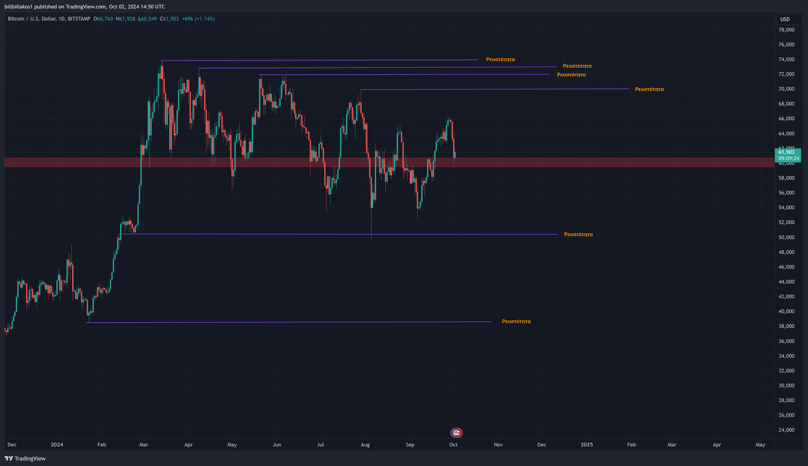Select the Ρευστότητα label on the 70,000 line
The height and width of the screenshot is (466, 808).
pos(649,89)
